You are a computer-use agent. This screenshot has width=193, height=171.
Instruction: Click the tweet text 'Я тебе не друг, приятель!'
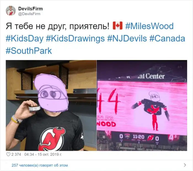click(x=57, y=26)
